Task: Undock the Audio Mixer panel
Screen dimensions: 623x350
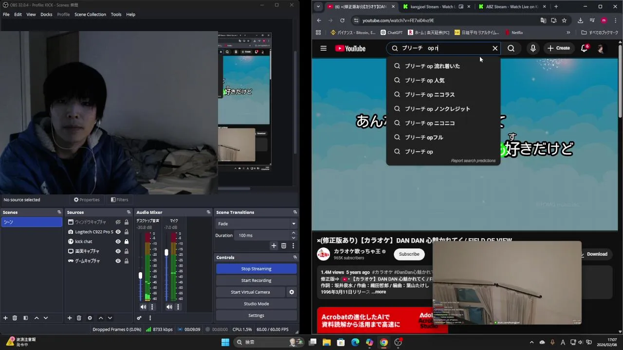Action: (208, 212)
